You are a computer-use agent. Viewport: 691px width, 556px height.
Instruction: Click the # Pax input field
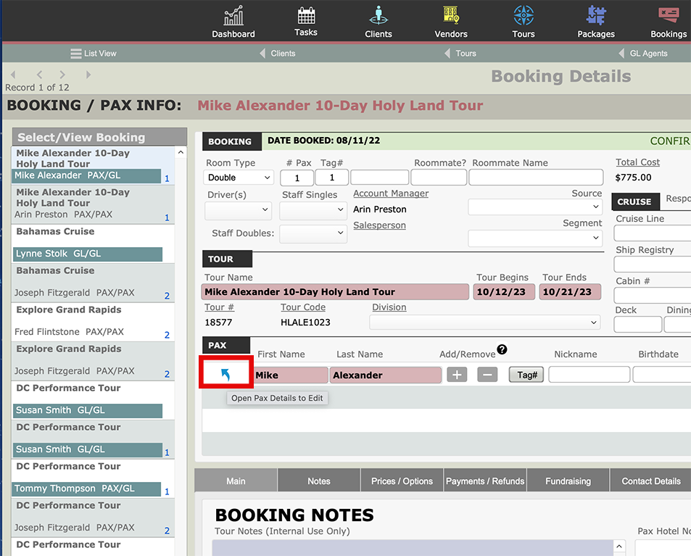(297, 178)
